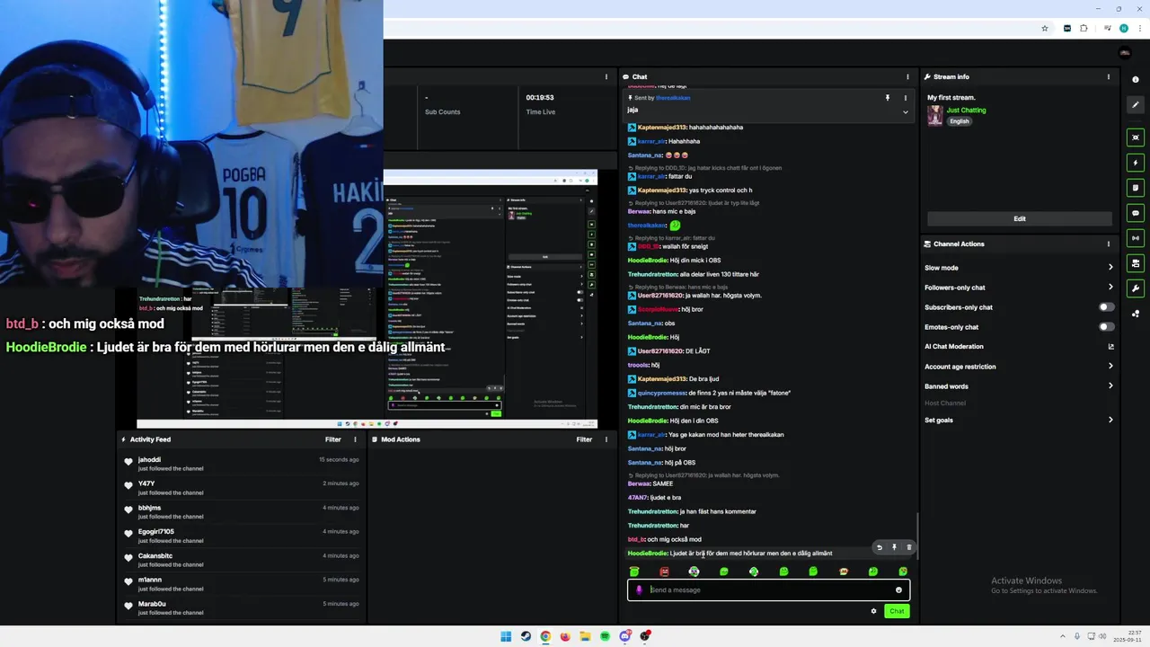The image size is (1150, 647).
Task: Select Cakansbitc follower entry in Activity Feed
Action: coord(241,560)
